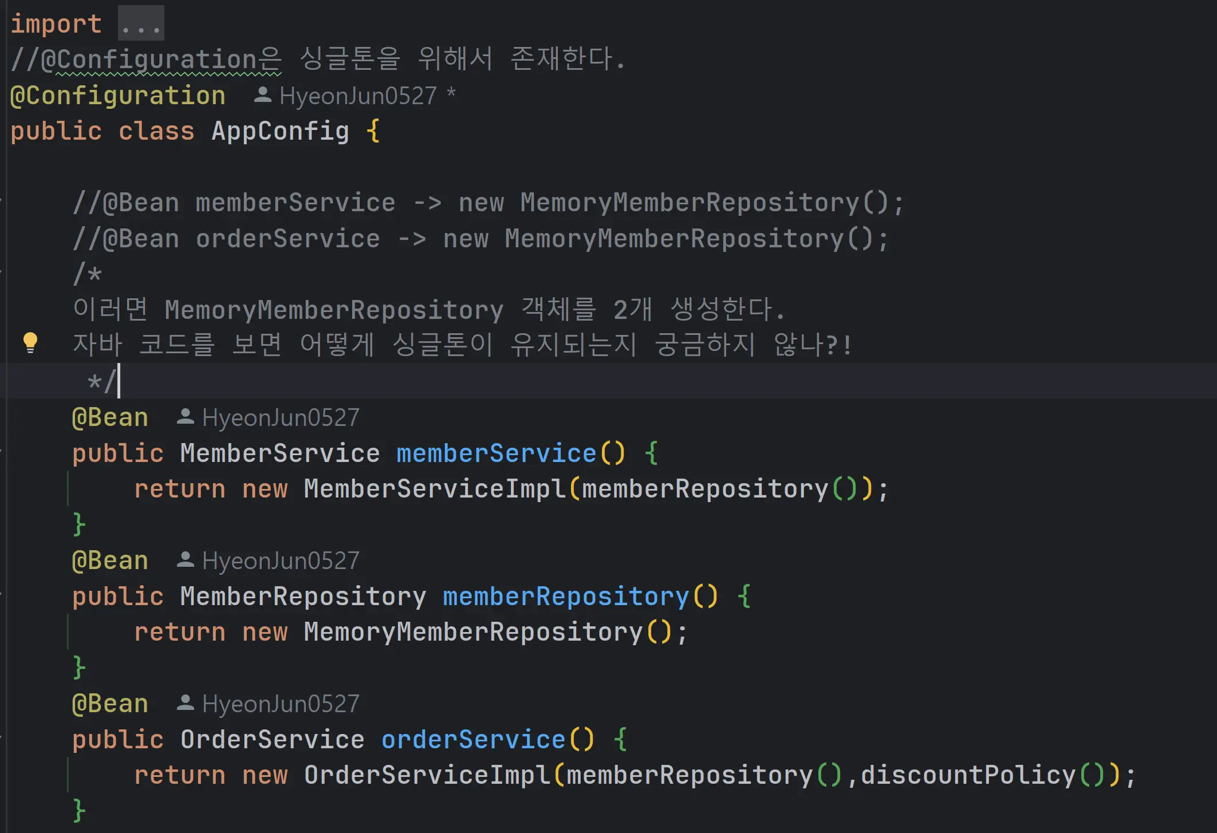Open the HyeonJun0527 author hint above memberRepository
1217x833 pixels.
click(x=281, y=560)
